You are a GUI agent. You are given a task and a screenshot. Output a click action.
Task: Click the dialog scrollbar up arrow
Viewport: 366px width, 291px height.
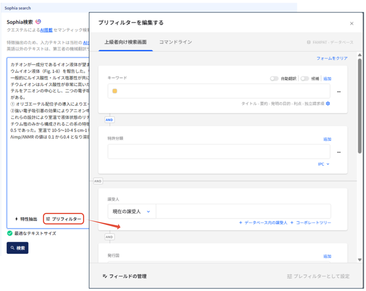coord(360,55)
